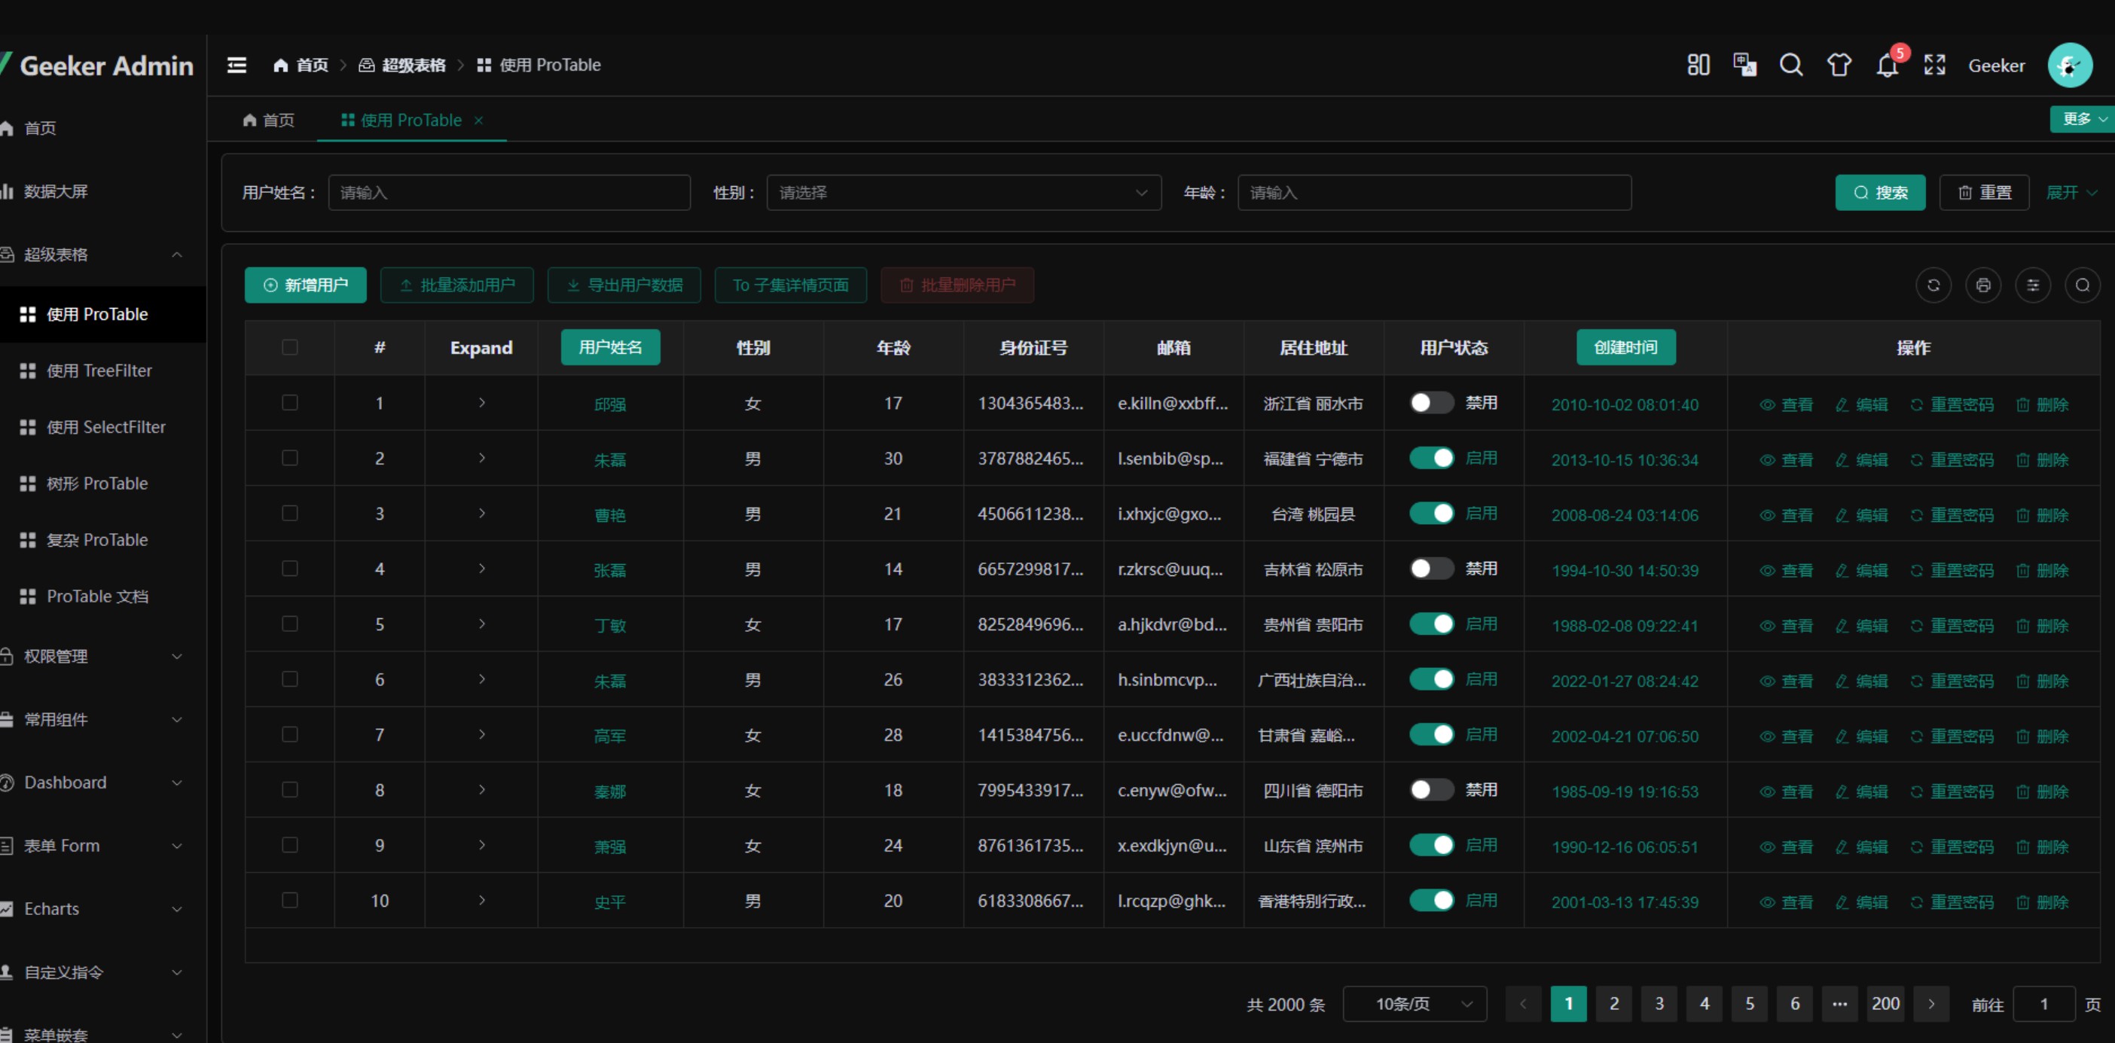Screen dimensions: 2115x1043
Task: Close the 使用 ProTable tab
Action: (x=479, y=120)
